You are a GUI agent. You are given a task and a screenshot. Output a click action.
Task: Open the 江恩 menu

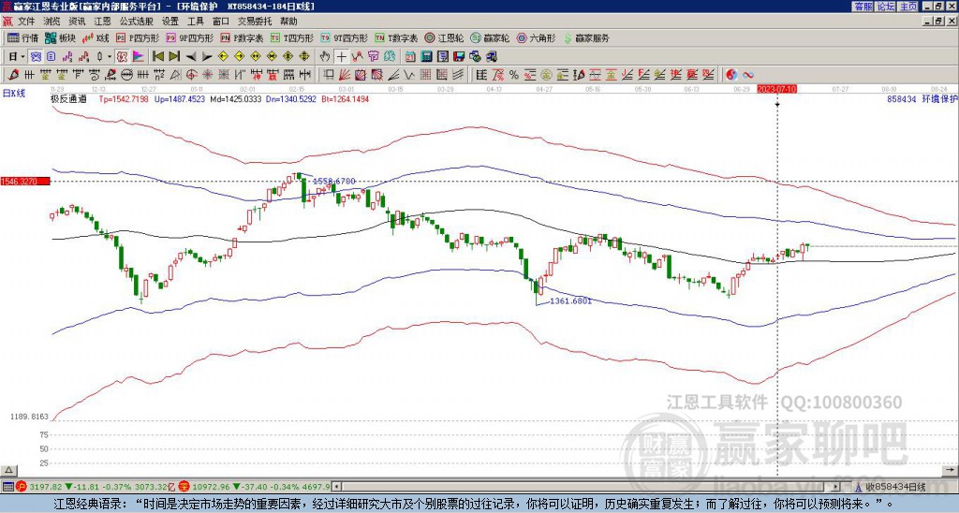coord(102,22)
